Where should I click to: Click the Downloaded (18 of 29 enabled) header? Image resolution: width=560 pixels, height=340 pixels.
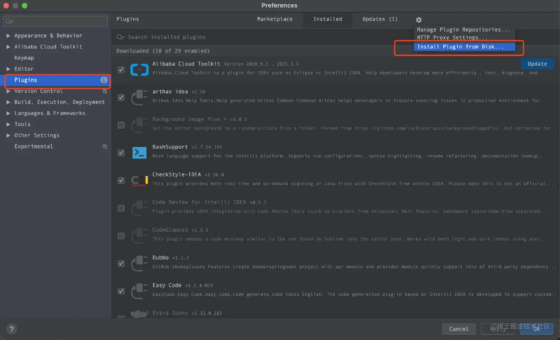163,51
